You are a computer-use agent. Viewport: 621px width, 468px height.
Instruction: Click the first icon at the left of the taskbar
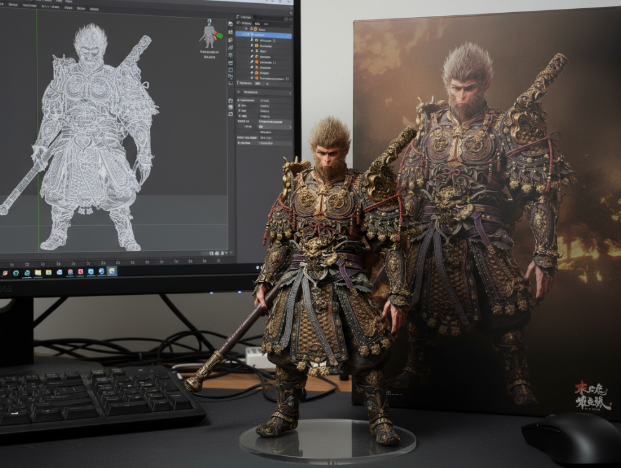tap(5, 273)
